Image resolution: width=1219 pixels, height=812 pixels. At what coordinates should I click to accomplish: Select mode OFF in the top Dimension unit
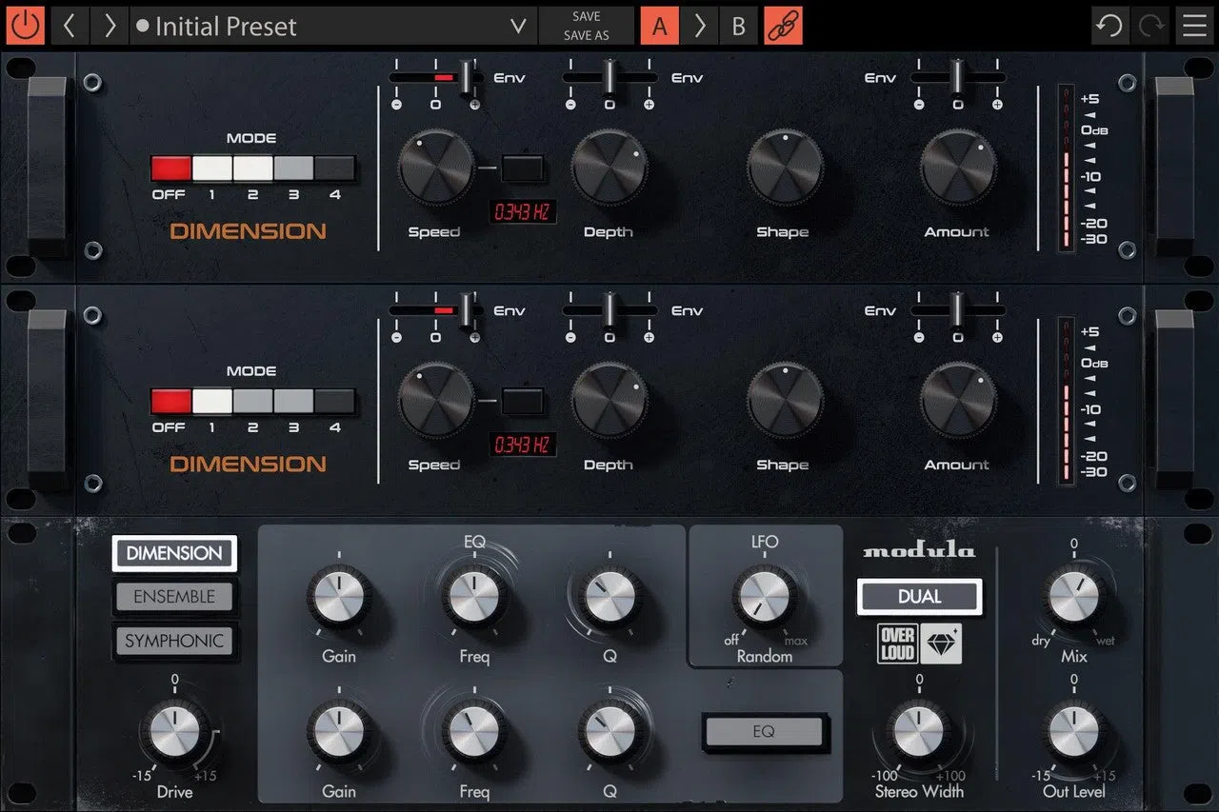tap(170, 168)
